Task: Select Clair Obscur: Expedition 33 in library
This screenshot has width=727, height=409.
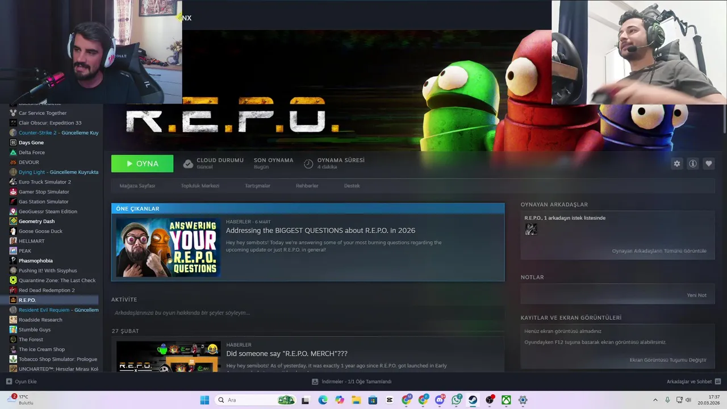Action: click(50, 123)
